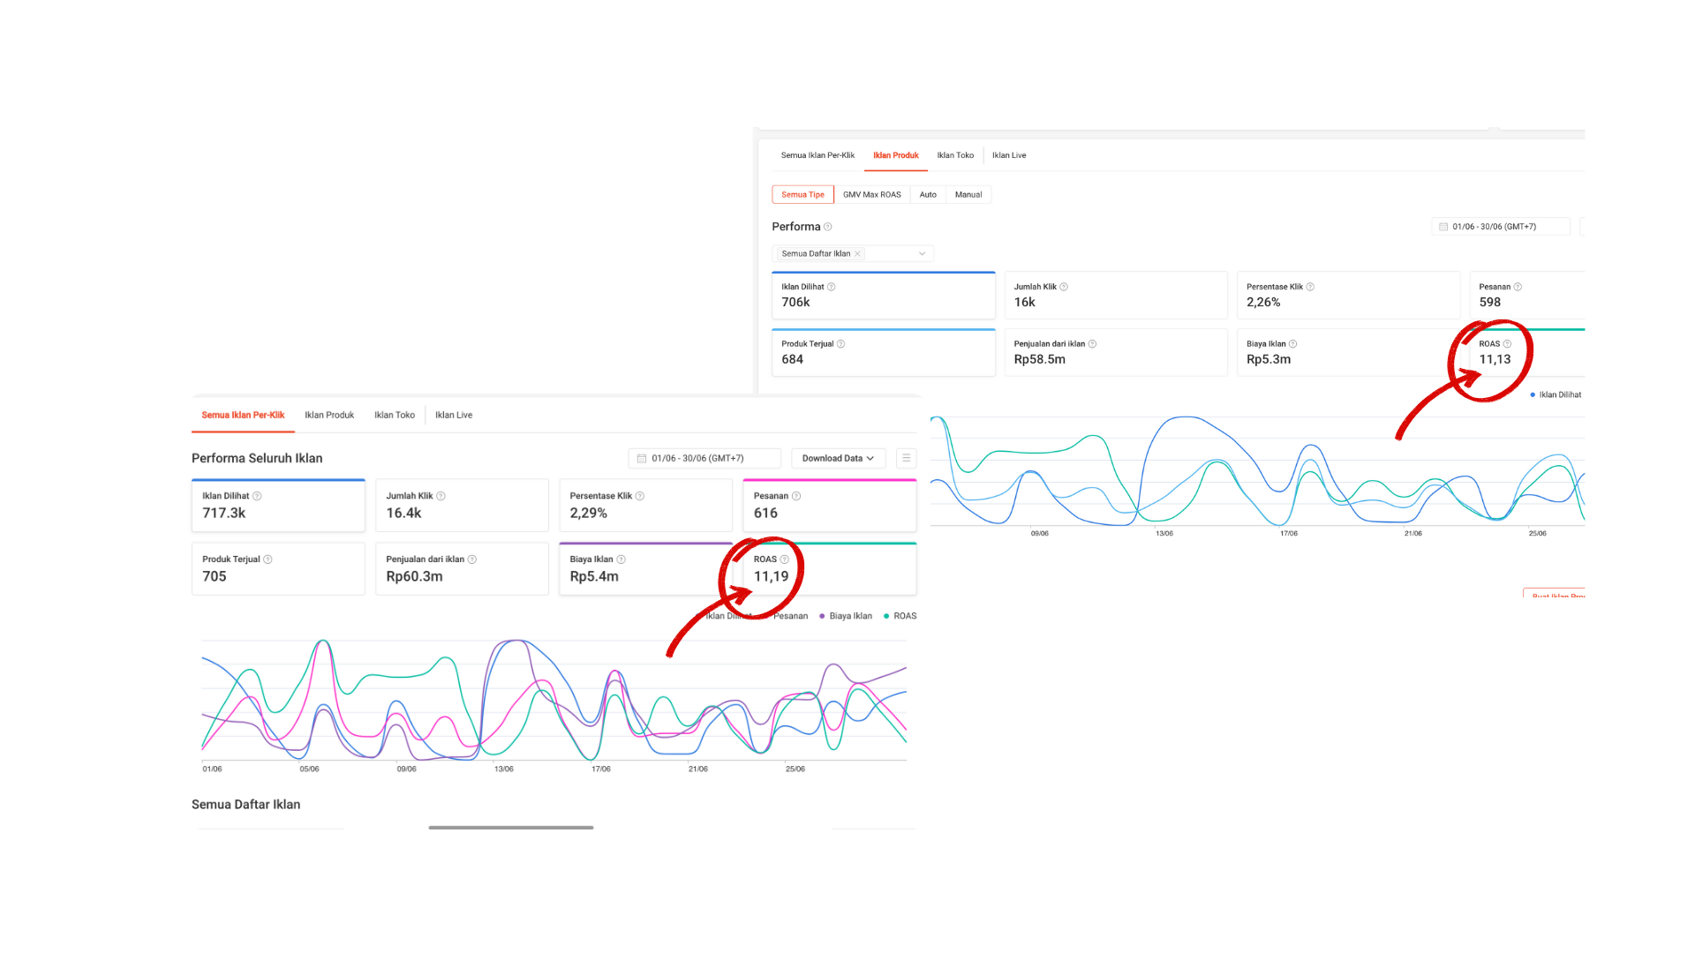This screenshot has height=953, width=1695.
Task: Switch to Iklan Toko tab beside Iklan Live in lower panel
Action: pyautogui.click(x=394, y=415)
